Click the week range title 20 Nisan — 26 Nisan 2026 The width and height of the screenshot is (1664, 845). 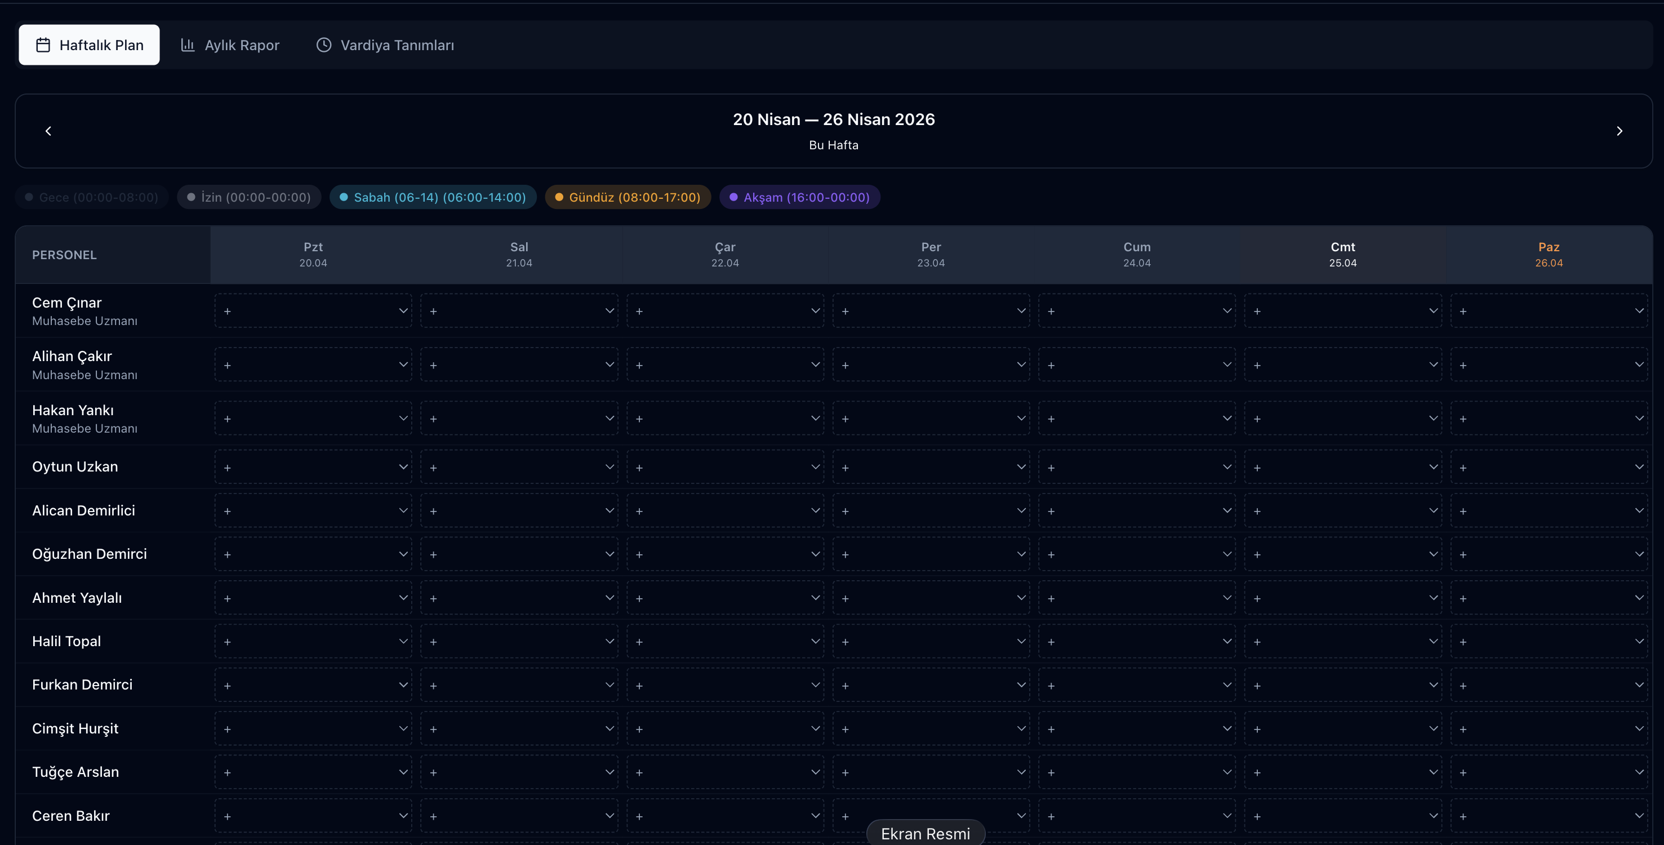tap(833, 119)
